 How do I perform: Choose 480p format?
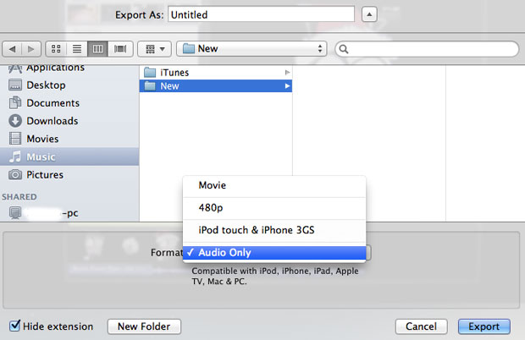274,208
